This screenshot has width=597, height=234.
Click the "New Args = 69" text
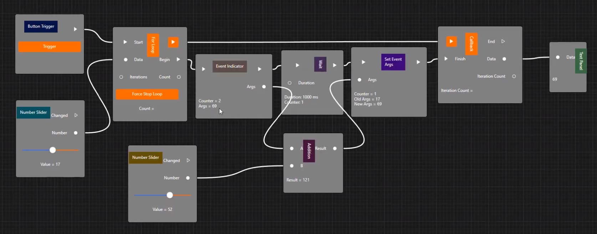tap(368, 104)
